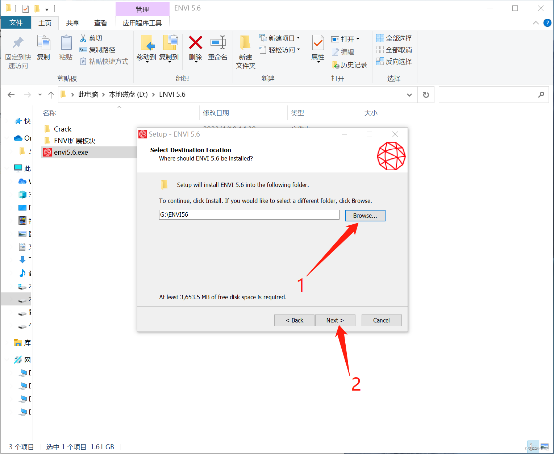Click 3D objects cube in sidebar

pyautogui.click(x=22, y=195)
